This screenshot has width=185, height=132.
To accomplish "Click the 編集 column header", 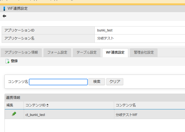I will (x=10, y=105).
